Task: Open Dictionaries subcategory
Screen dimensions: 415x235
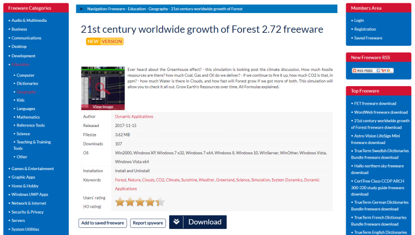Action: (x=27, y=83)
